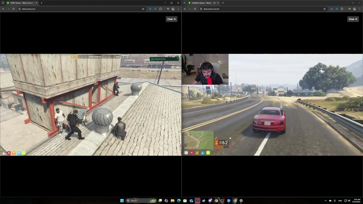Expand tab search dropdown in YSMO window
Viewport: 363px width, 204px height.
click(3, 3)
